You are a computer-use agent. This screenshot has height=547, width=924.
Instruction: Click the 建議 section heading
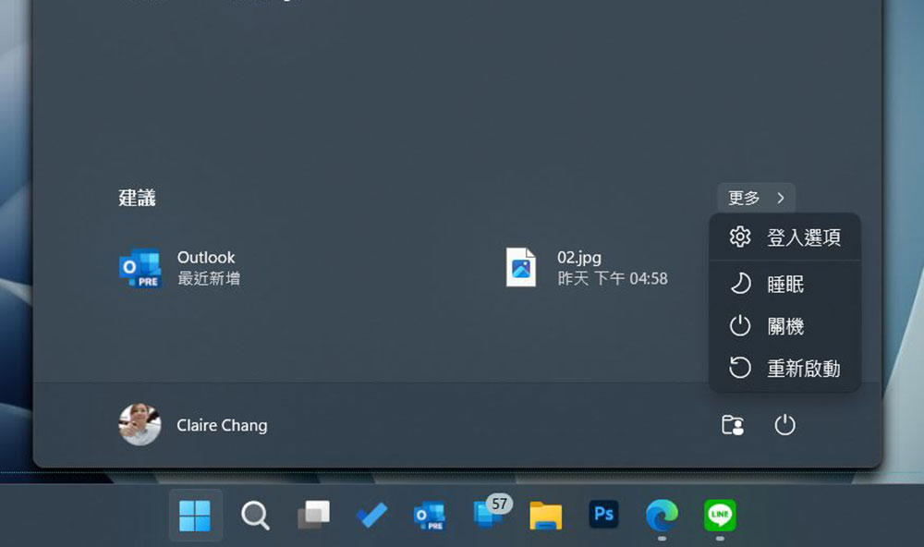(x=137, y=198)
